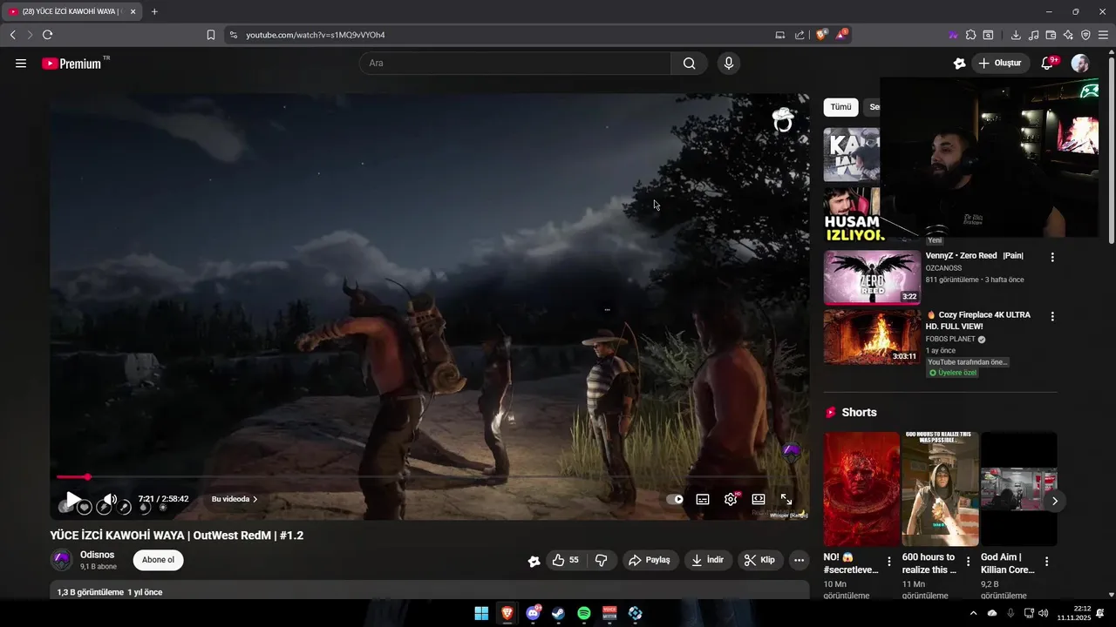Screen dimensions: 1116x627
Task: Open 600 hours to realize short
Action: pos(940,489)
